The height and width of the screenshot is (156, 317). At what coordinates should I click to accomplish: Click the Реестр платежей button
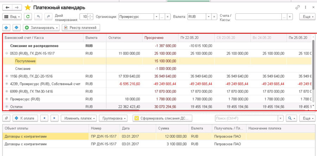click(81, 28)
